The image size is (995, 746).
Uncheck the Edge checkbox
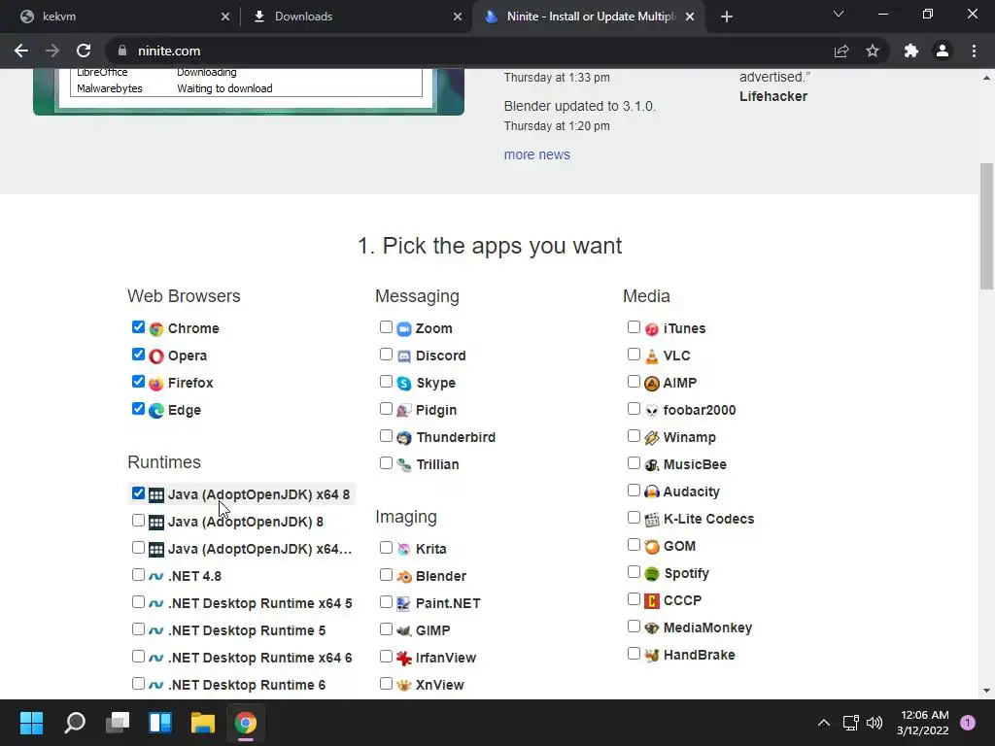click(138, 409)
